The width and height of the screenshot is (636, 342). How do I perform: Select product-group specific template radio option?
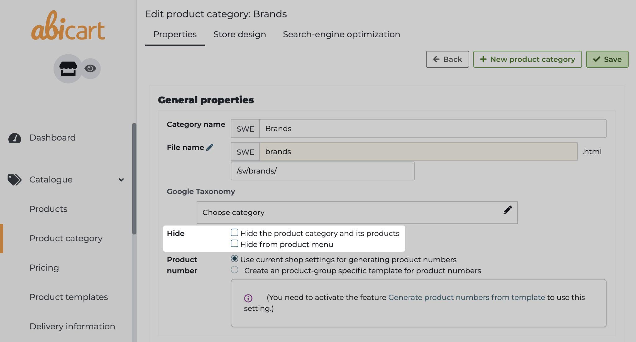click(x=234, y=270)
